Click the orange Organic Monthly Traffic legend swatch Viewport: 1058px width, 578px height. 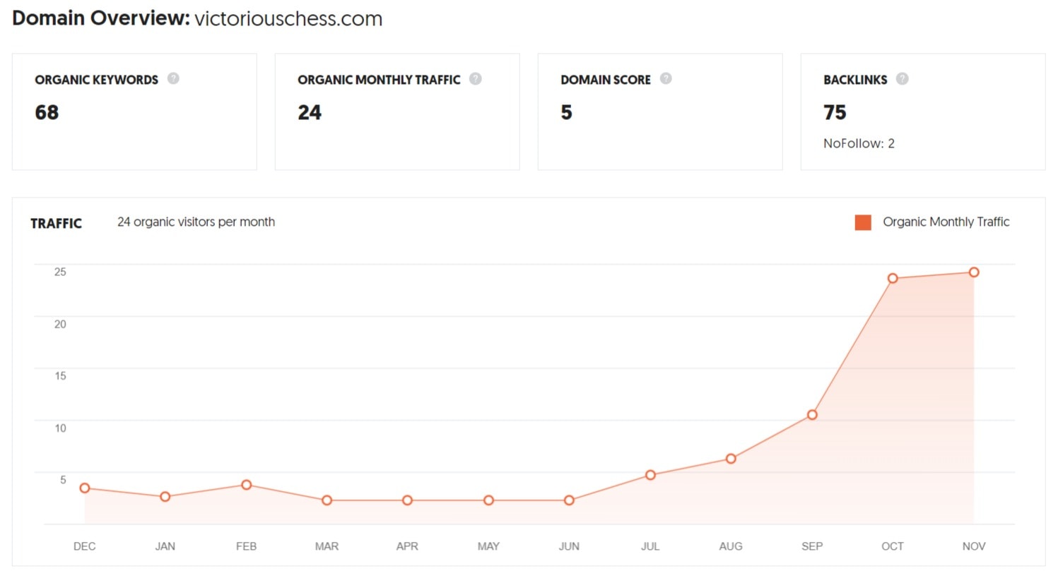863,222
